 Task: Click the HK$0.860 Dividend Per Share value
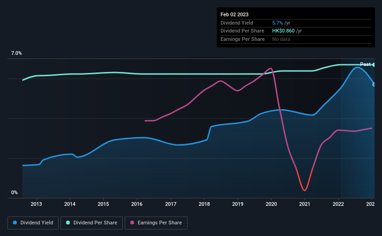pyautogui.click(x=283, y=31)
